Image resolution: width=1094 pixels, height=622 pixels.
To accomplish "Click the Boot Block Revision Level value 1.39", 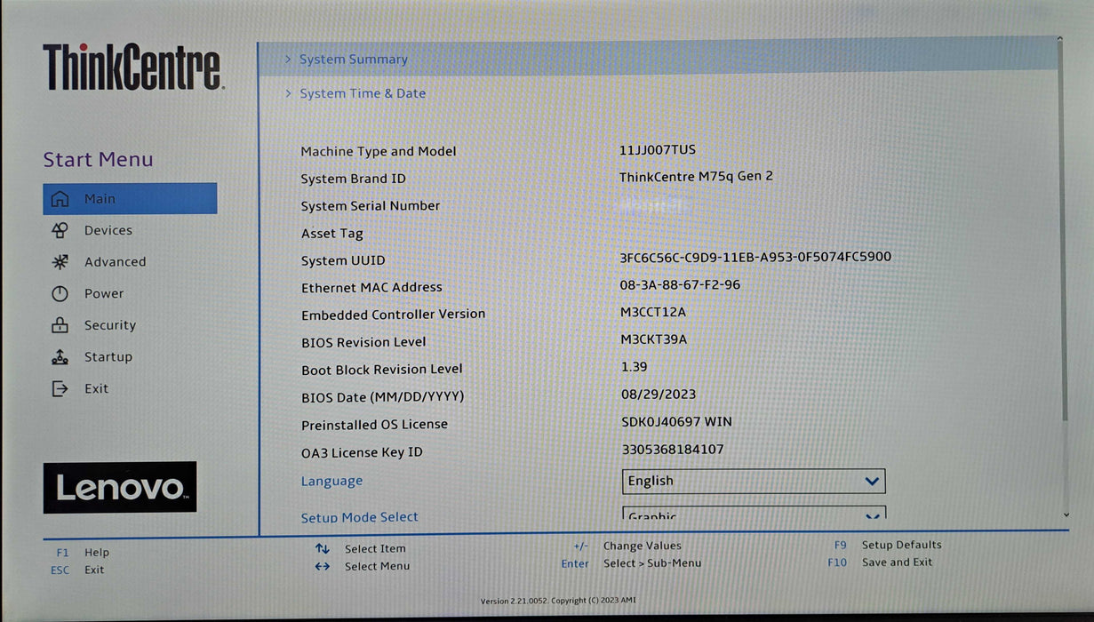I will pyautogui.click(x=634, y=366).
